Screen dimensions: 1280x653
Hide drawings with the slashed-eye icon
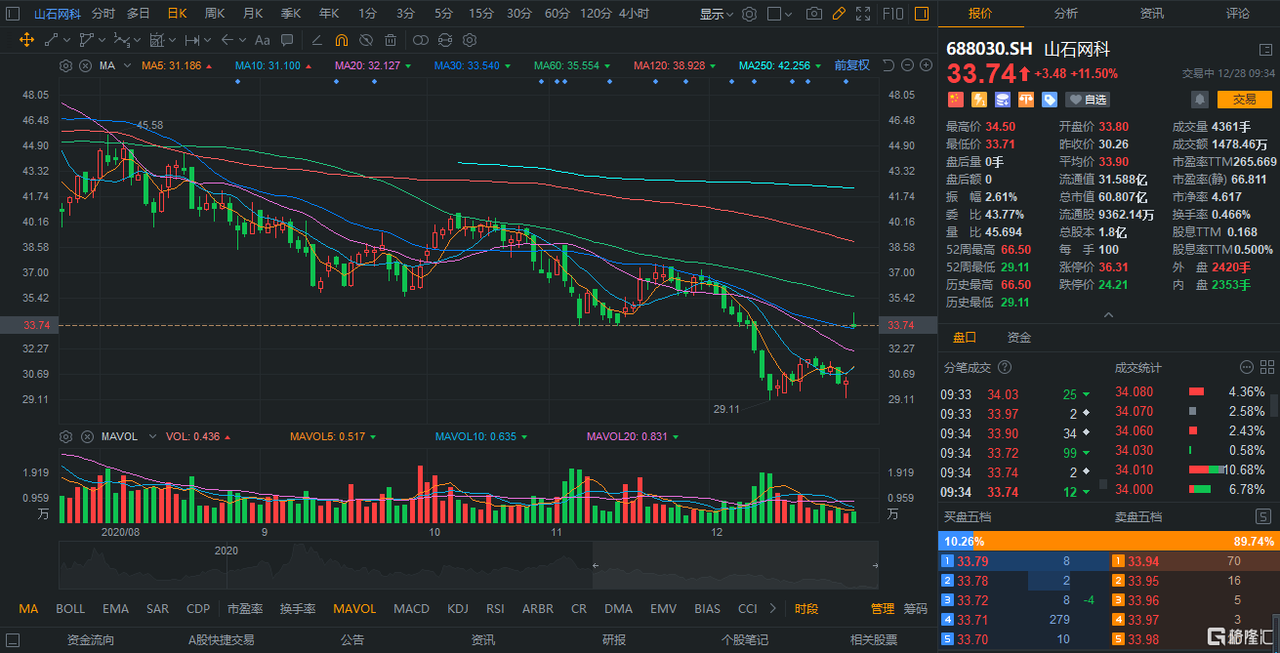click(365, 40)
